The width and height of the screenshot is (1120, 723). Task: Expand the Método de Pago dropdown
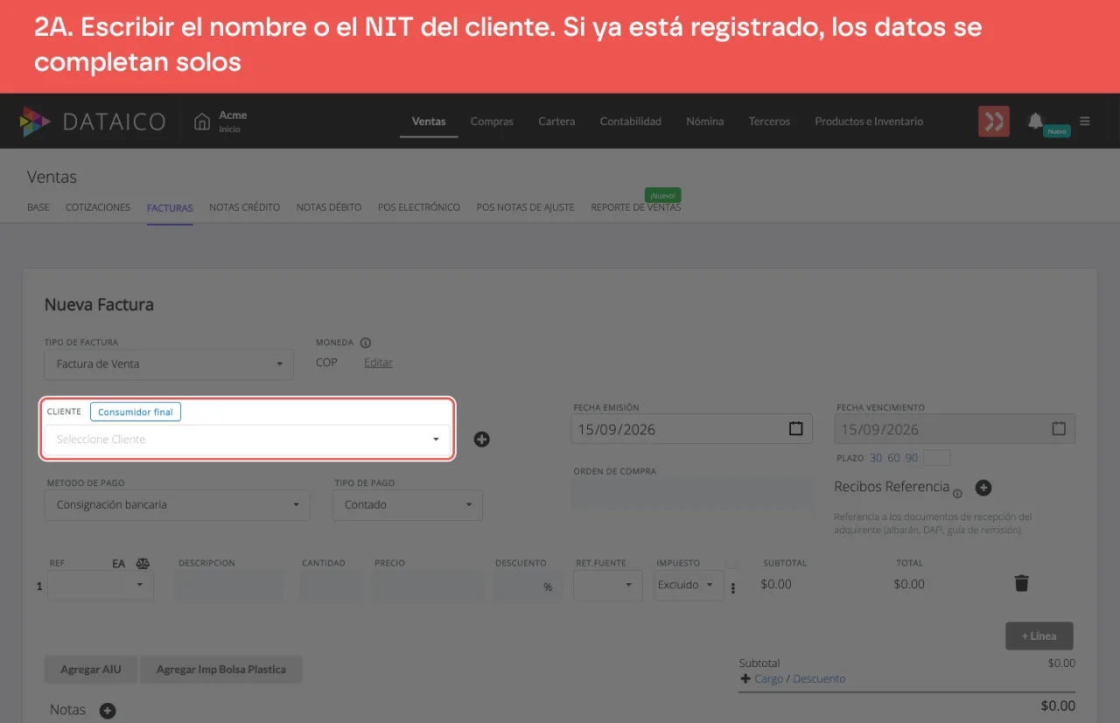click(x=177, y=504)
